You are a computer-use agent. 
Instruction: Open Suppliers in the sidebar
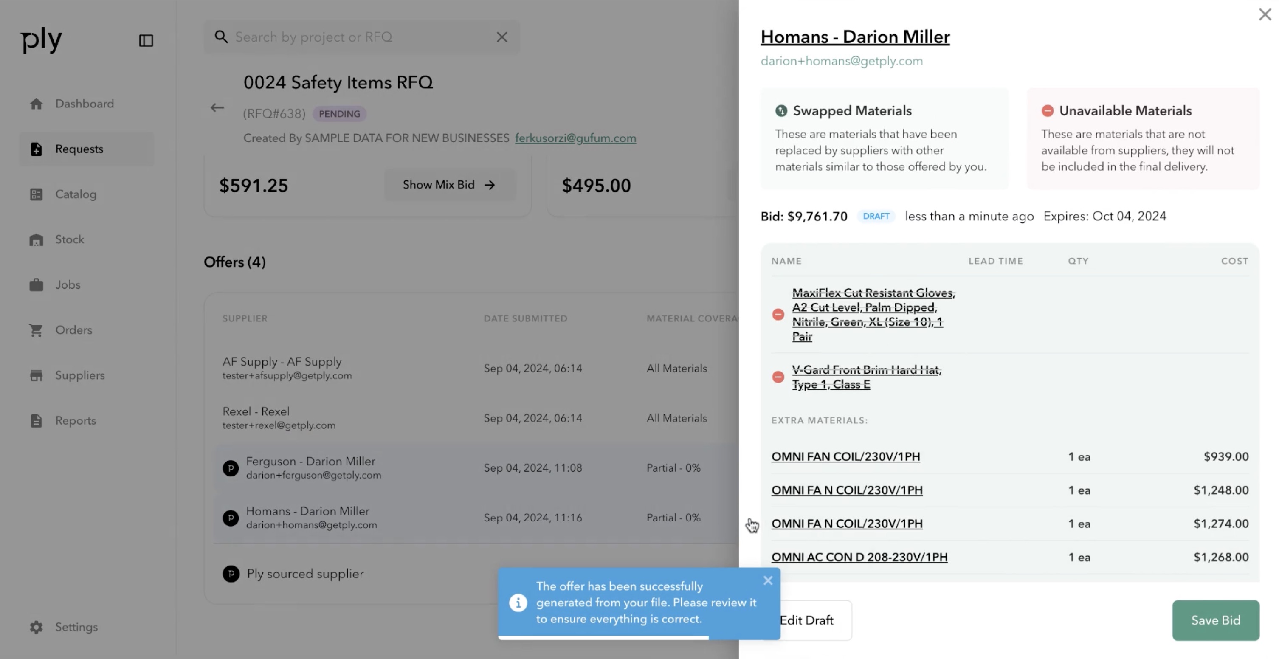click(79, 375)
